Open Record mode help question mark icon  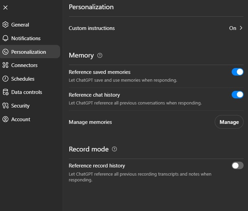[114, 149]
